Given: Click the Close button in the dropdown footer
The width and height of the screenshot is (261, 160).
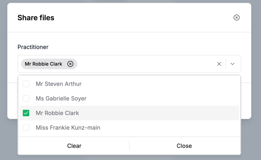Looking at the screenshot, I should tap(184, 146).
